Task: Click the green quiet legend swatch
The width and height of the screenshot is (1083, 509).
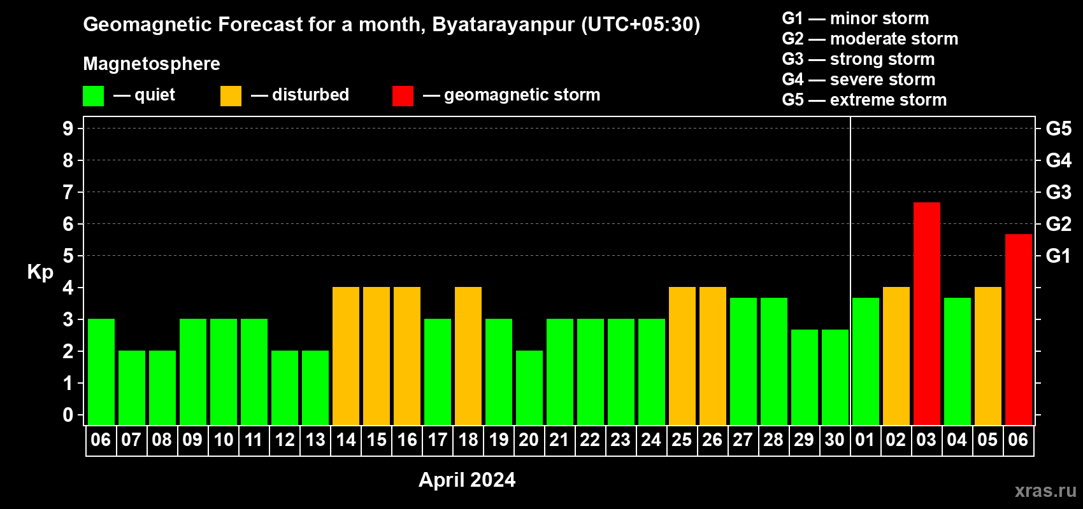Action: [94, 96]
